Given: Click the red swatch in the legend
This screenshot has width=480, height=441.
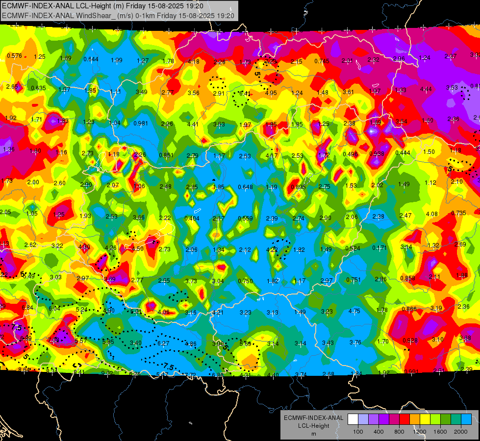Looking at the screenshot, I should coord(404,419).
